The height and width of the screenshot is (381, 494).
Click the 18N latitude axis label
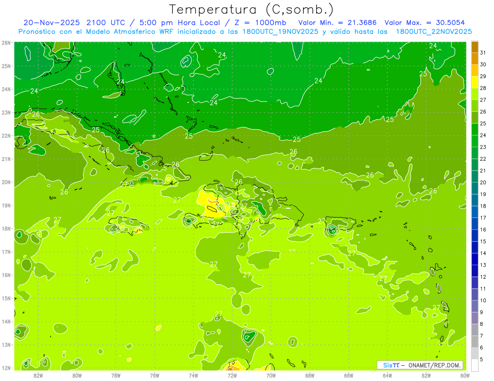point(6,229)
